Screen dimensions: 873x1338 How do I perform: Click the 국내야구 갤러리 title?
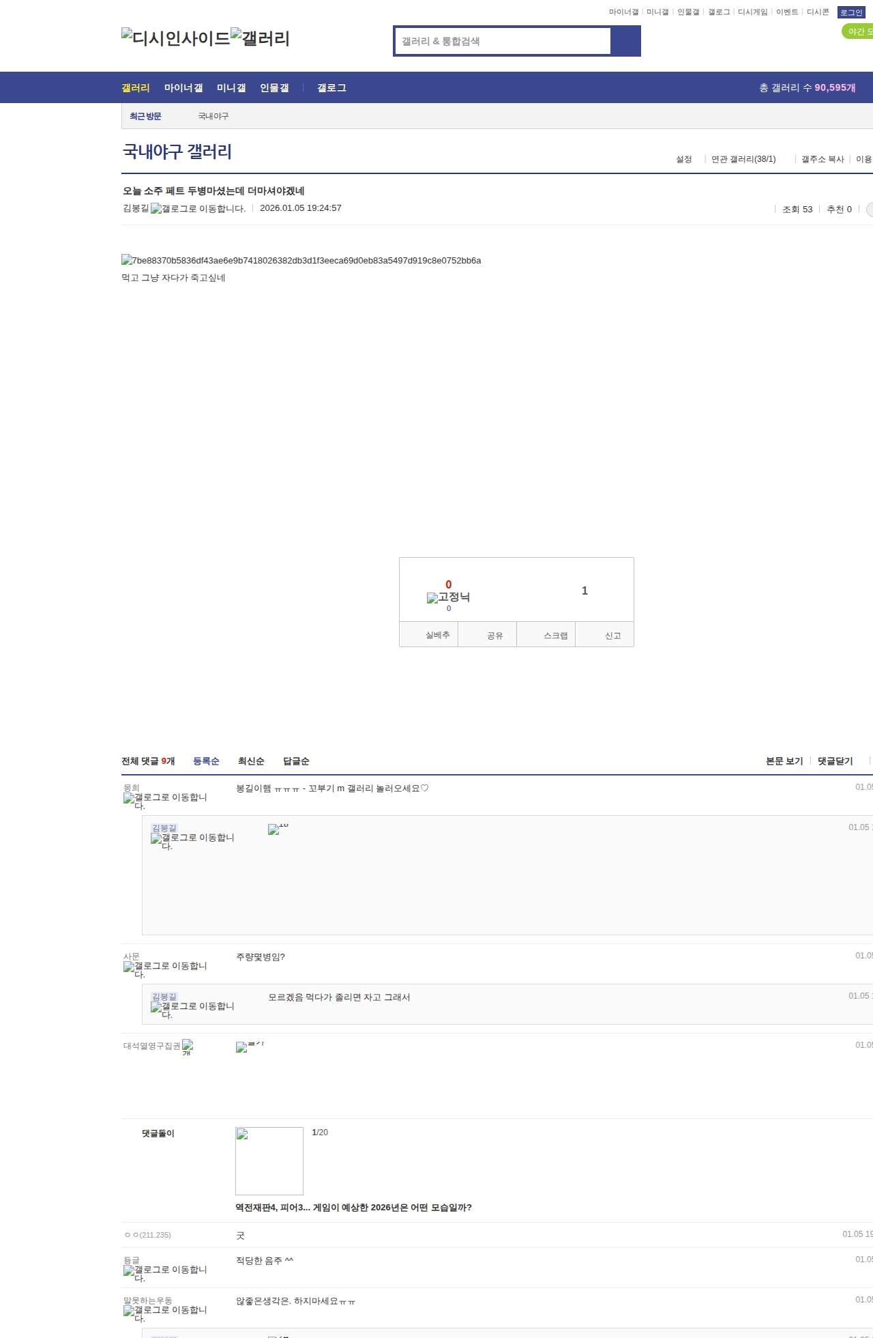(x=177, y=152)
